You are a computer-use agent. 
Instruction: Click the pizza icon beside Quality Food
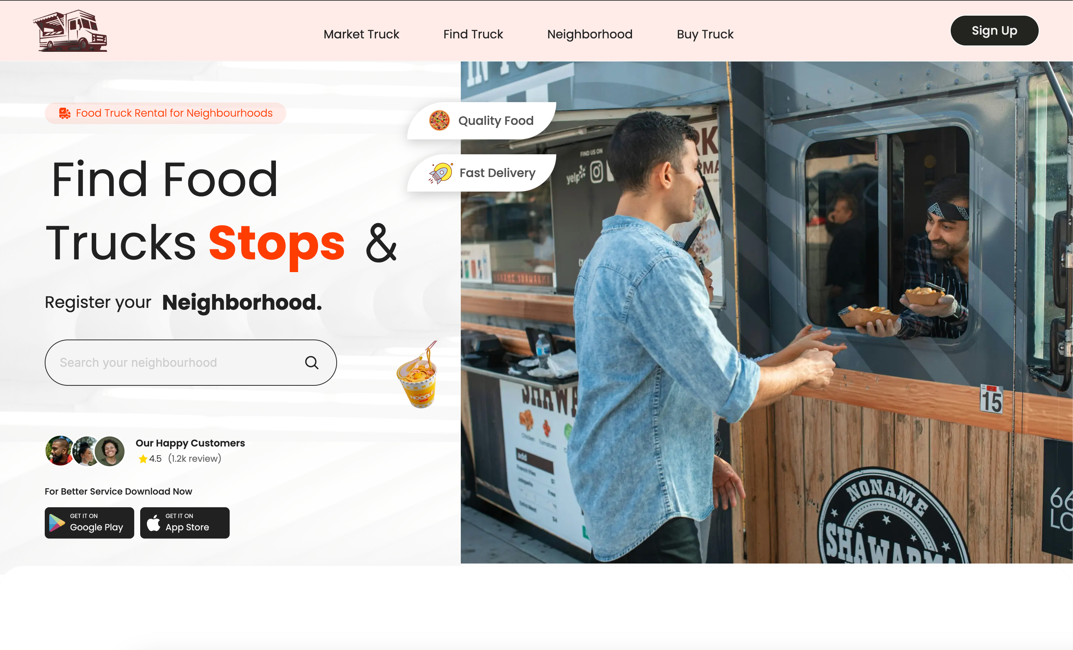click(439, 121)
